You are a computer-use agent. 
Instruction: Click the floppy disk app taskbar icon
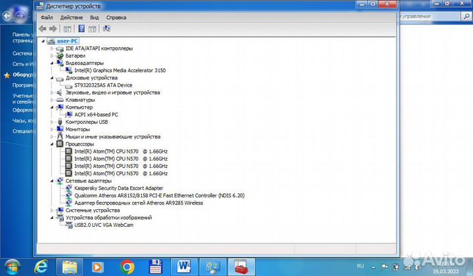[156, 267]
